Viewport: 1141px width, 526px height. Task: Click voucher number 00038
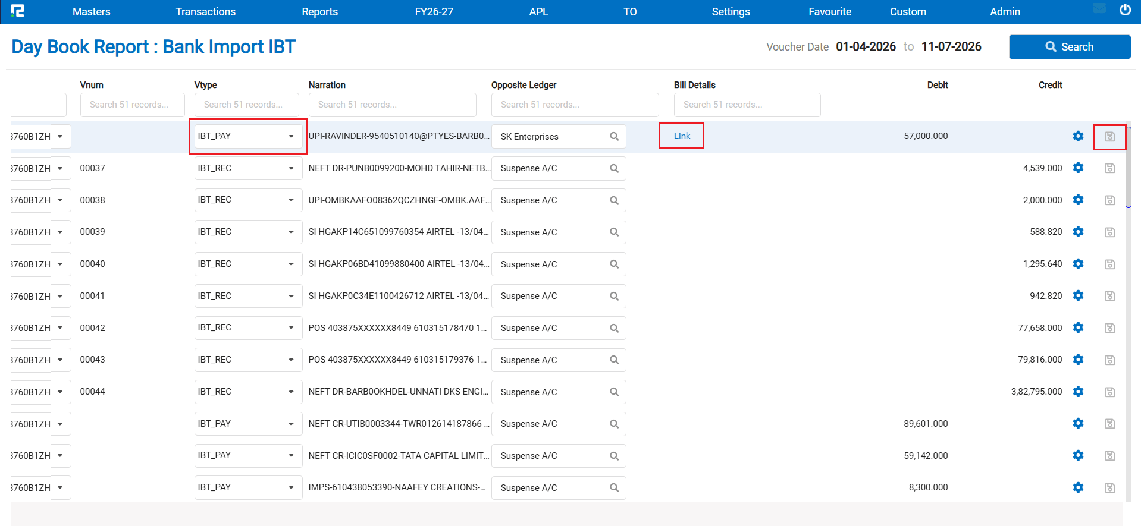[92, 200]
